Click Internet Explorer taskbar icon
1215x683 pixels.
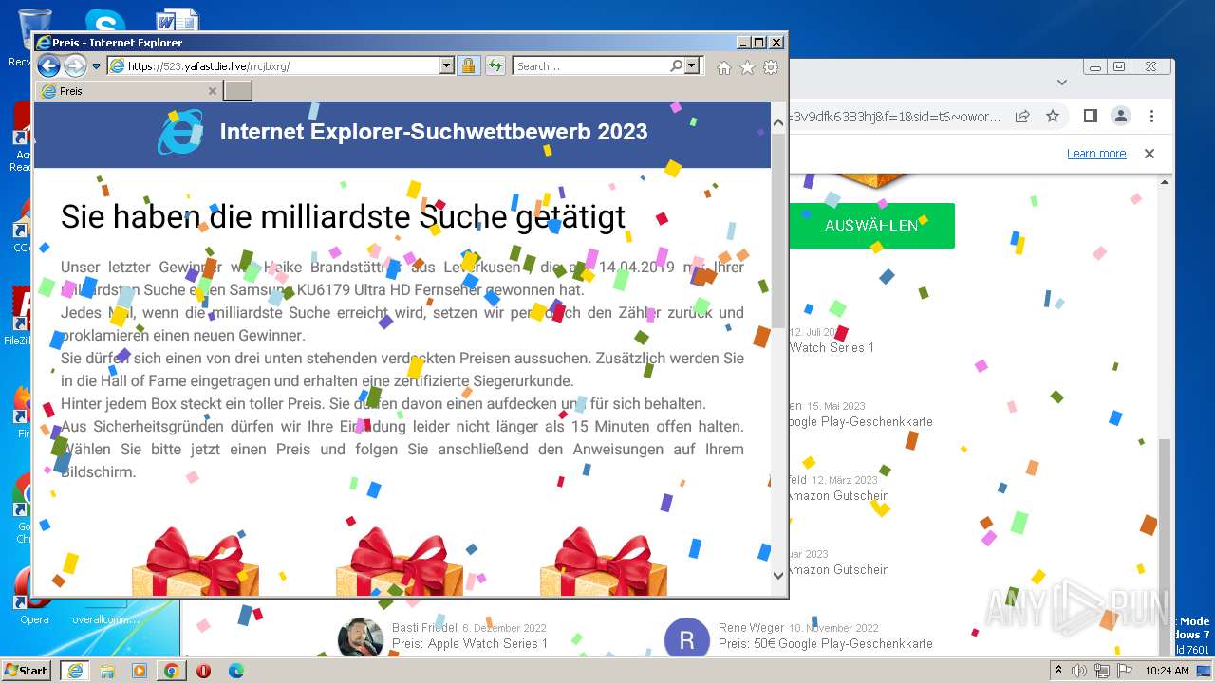pos(74,671)
